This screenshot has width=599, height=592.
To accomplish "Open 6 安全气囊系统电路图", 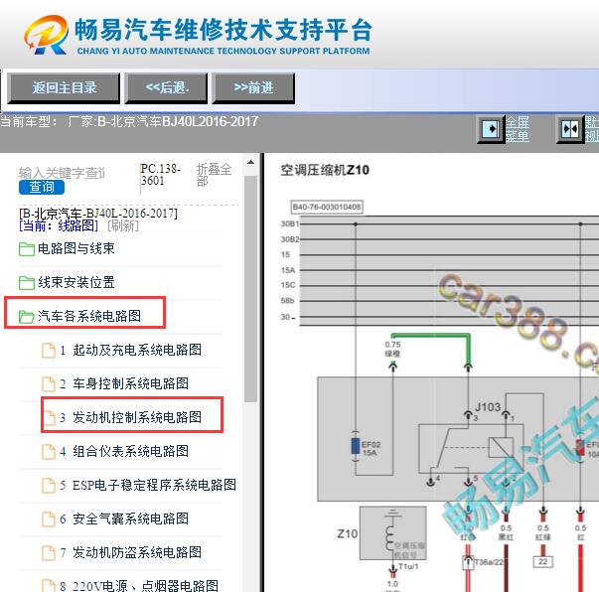I will pyautogui.click(x=124, y=518).
